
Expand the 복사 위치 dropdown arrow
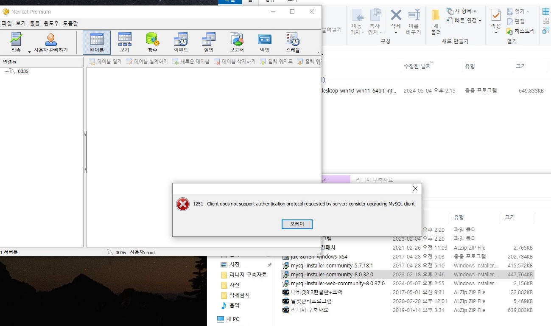(381, 33)
